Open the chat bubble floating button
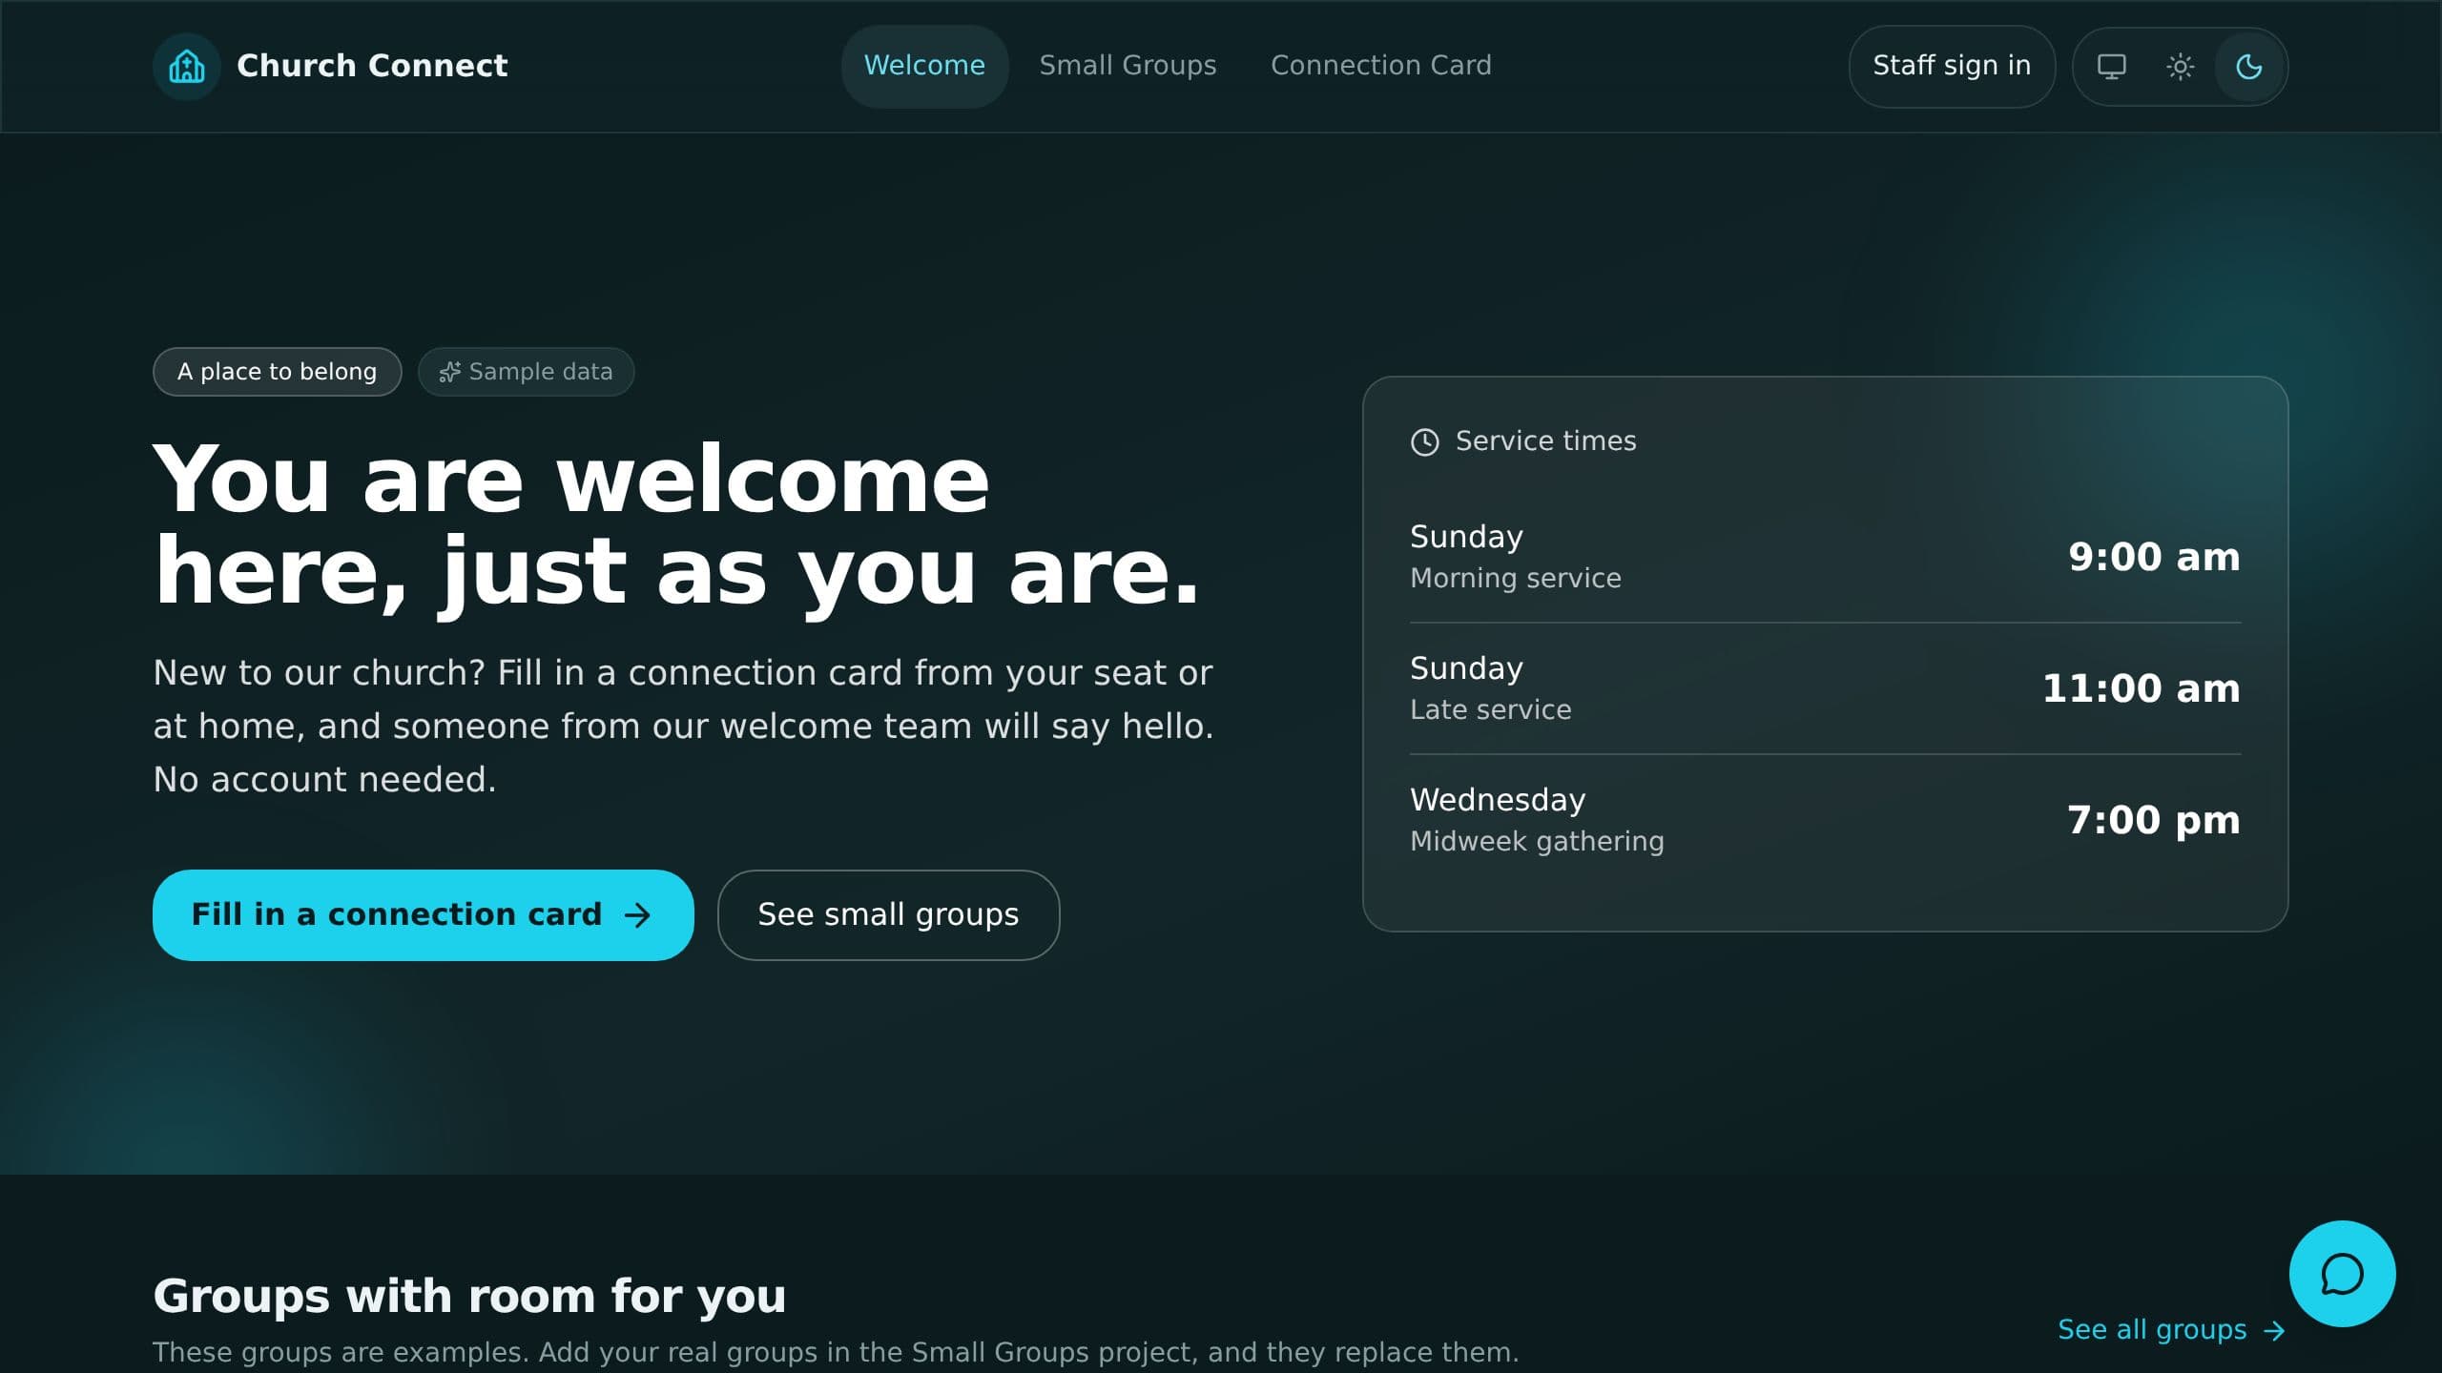Viewport: 2442px width, 1373px height. [2342, 1274]
